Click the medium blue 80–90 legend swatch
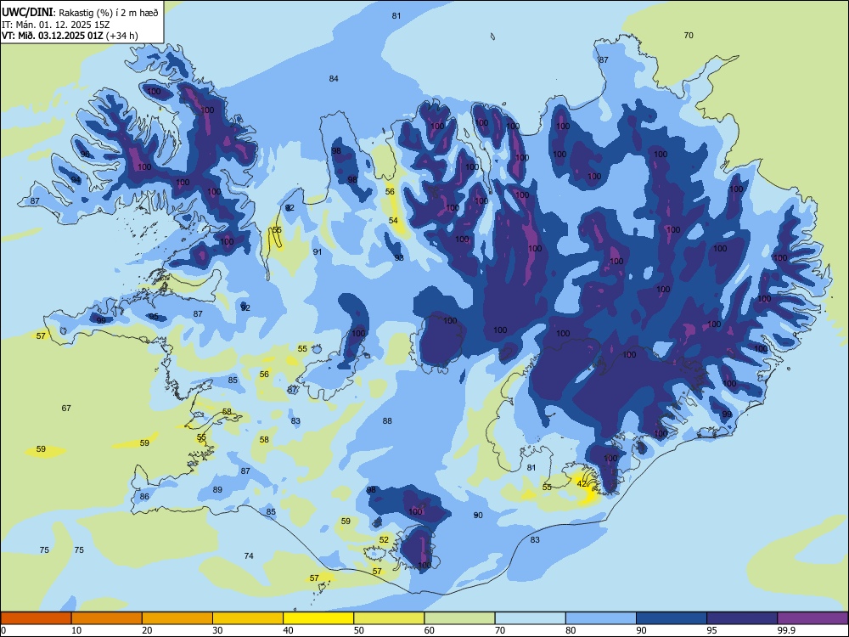This screenshot has height=637, width=849. pos(601,618)
